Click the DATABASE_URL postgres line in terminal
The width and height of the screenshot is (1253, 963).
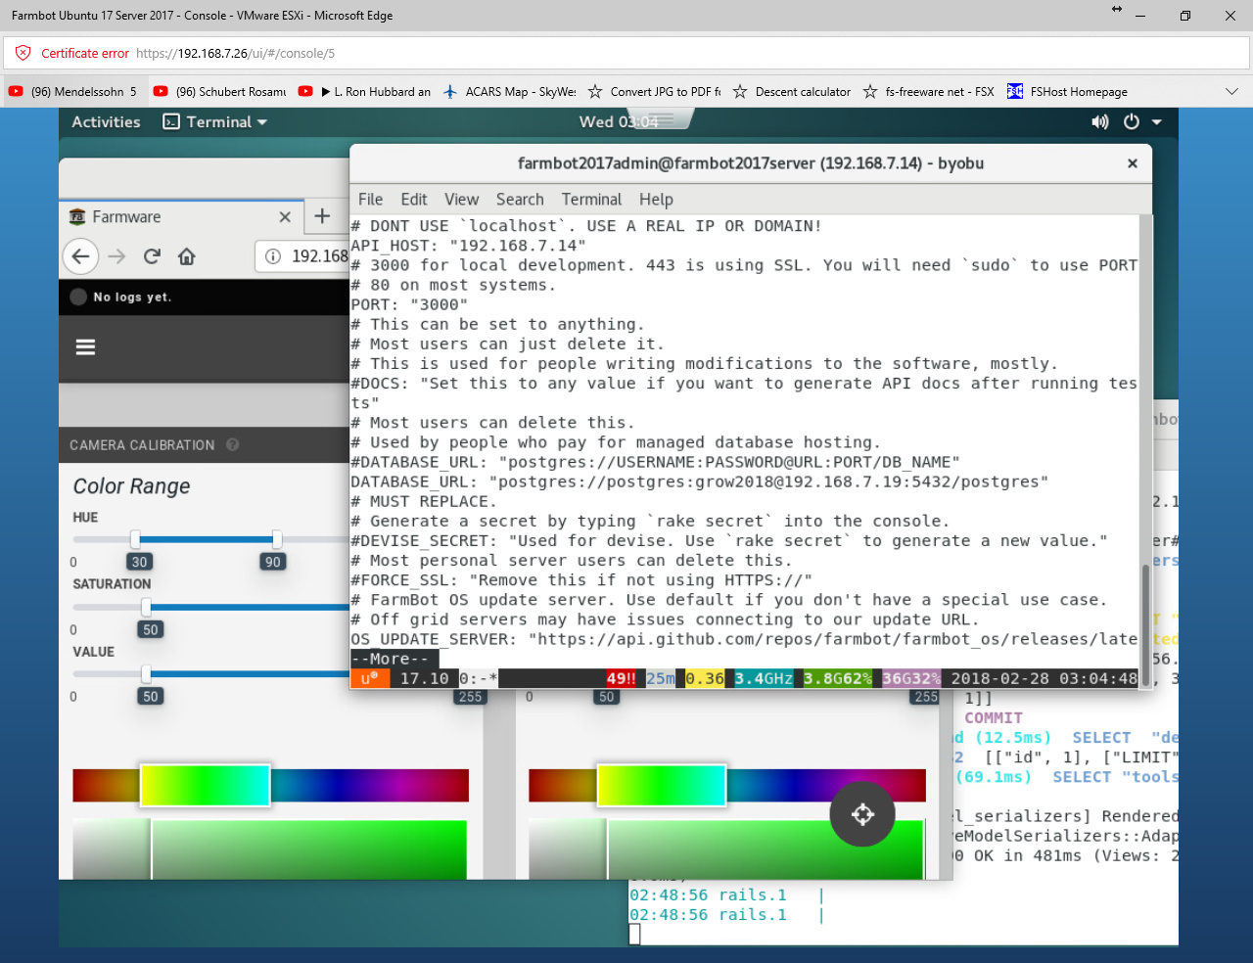(x=699, y=481)
